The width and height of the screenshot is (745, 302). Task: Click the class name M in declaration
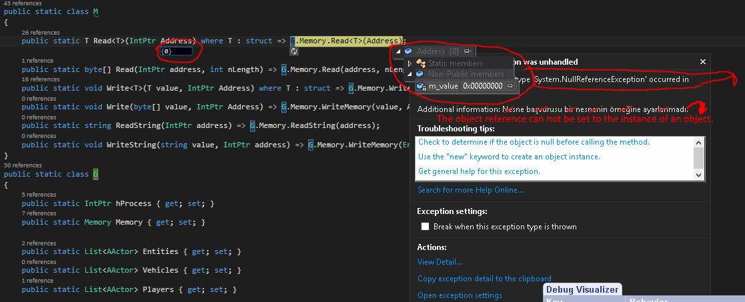[95, 11]
